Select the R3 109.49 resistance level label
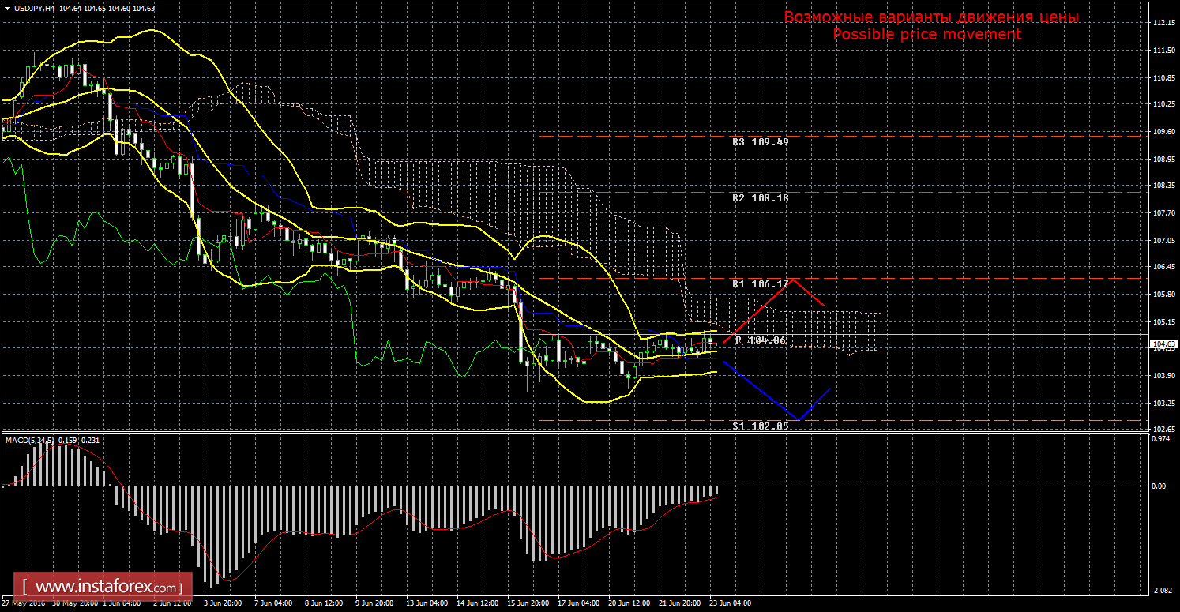Viewport: 1180px width, 612px height. pos(760,142)
